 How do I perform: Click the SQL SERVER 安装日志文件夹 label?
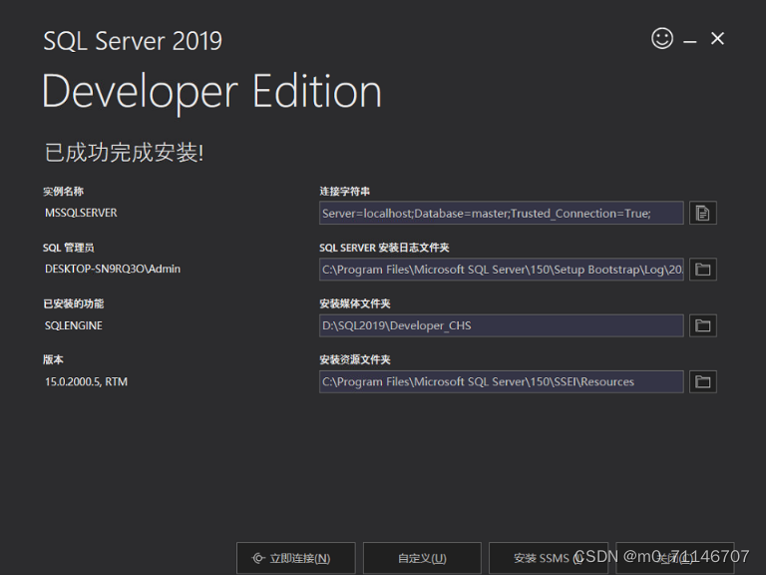384,248
